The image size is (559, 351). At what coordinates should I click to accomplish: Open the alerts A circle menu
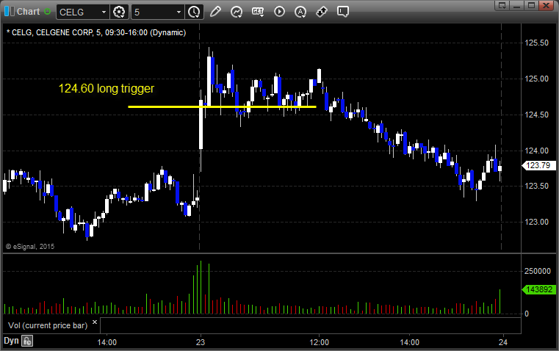pyautogui.click(x=300, y=12)
